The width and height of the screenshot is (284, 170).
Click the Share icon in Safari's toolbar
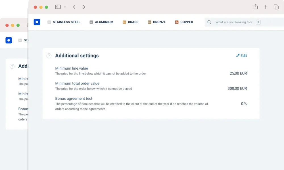256,7
